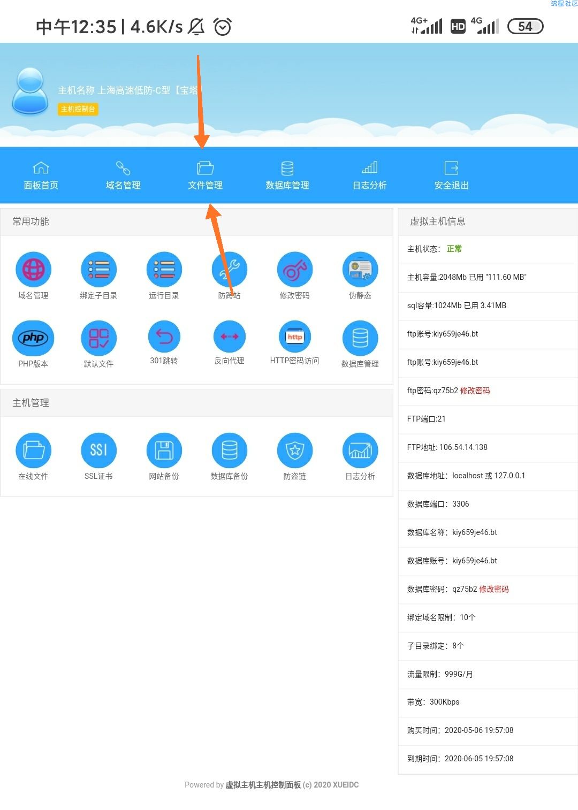Open the 绑定子目录 list icon
578x810 pixels.
click(98, 270)
